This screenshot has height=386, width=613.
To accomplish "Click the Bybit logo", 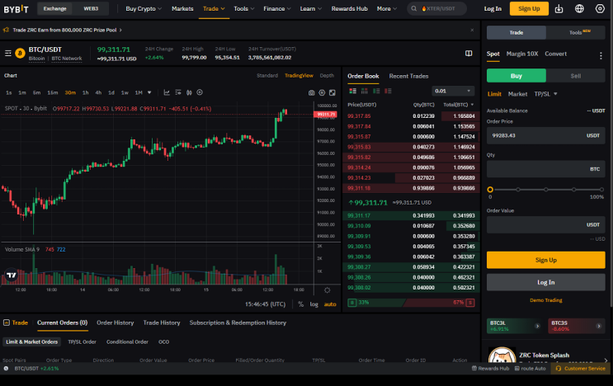I will [x=16, y=8].
